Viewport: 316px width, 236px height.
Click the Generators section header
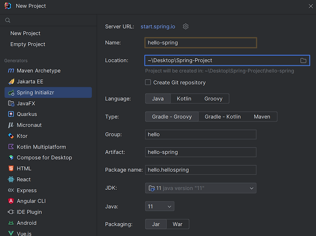[16, 60]
